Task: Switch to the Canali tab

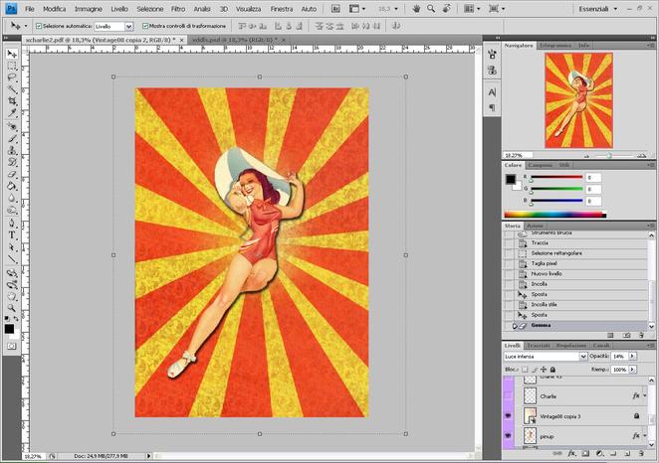Action: 601,345
